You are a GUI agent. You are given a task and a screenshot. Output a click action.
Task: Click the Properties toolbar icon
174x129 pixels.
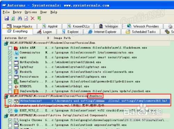tap(26, 18)
